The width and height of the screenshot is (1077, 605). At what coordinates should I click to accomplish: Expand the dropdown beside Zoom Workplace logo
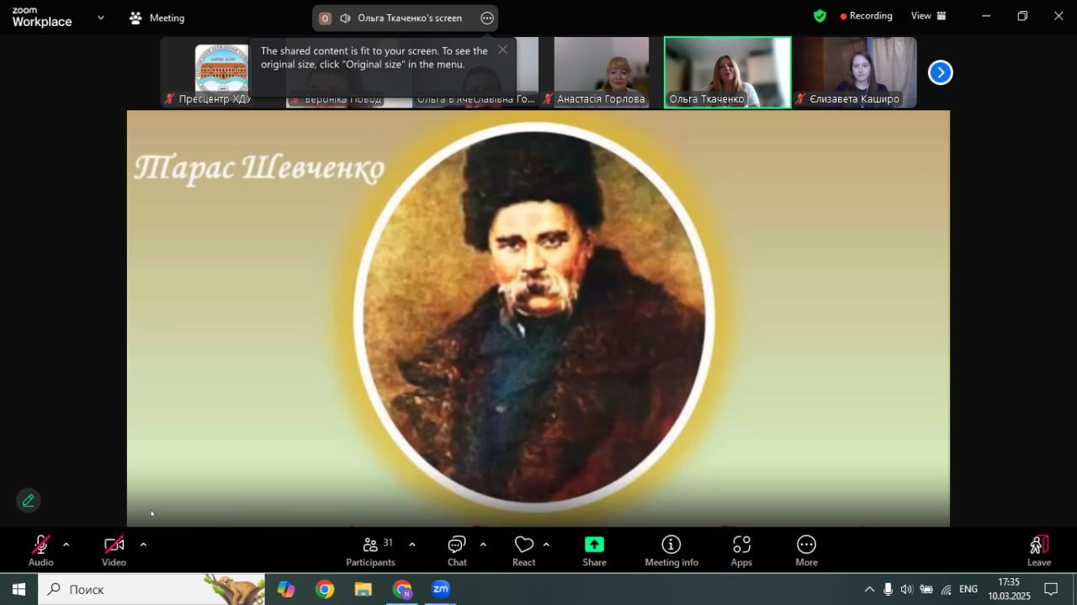tap(101, 18)
